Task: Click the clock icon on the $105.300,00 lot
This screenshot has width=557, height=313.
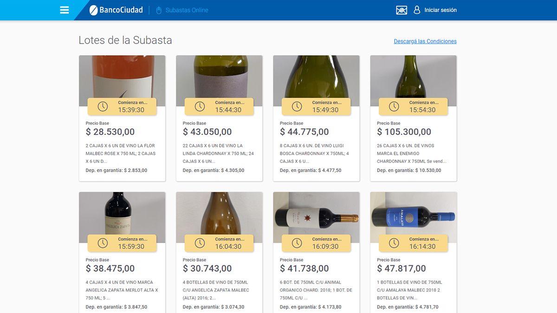Action: tap(394, 106)
